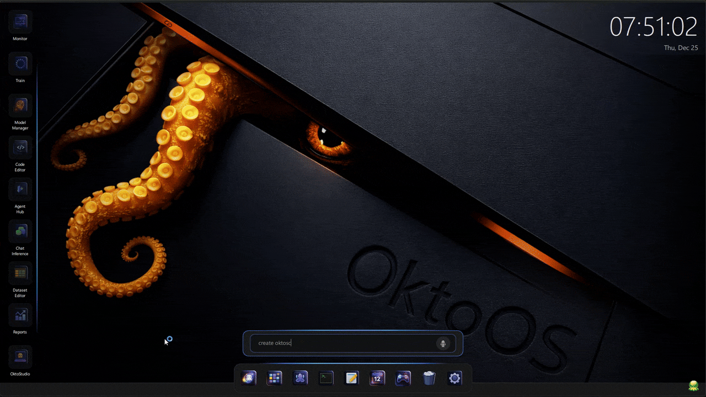The image size is (706, 397).
Task: Open system Settings from the dock
Action: [x=454, y=378]
